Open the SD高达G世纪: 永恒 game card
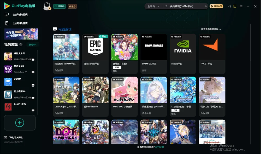Screen dimensions: 261x154 (183, 97)
